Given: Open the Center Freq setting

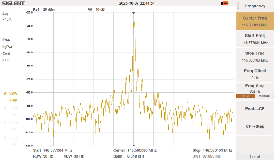Looking at the screenshot, I should point(255,21).
